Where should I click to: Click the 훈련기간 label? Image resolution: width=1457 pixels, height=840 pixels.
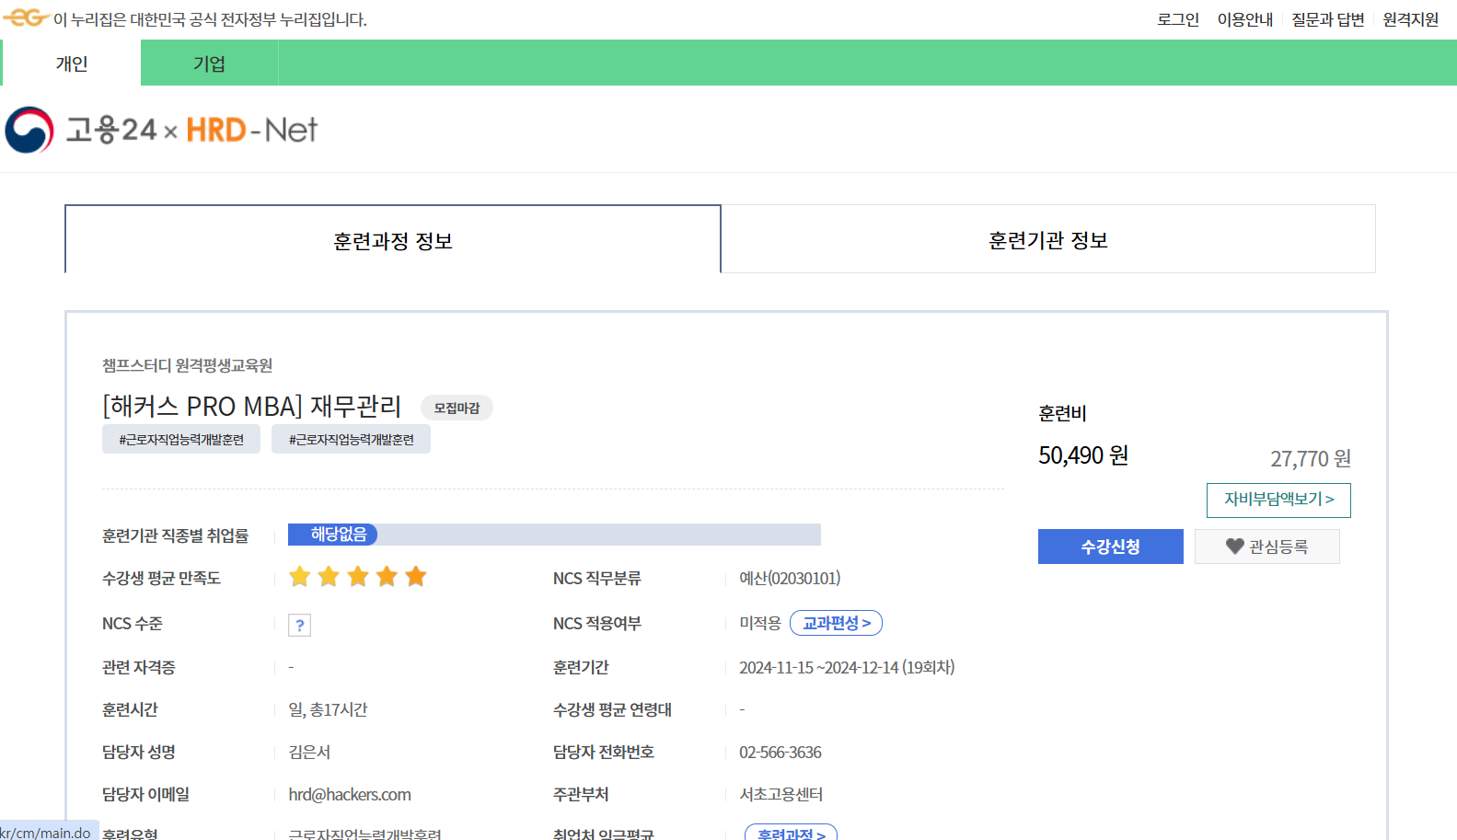(x=581, y=667)
